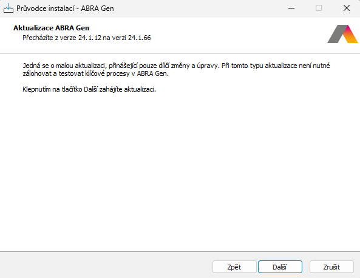
Task: Click the empty white content area of the wizard
Action: coord(180,172)
